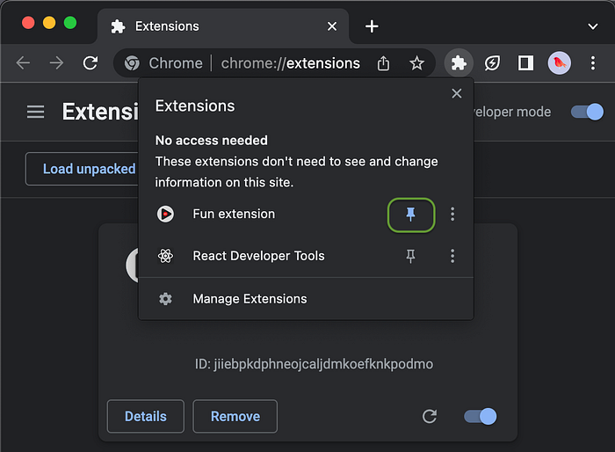Click the Extensions puzzle icon in toolbar
615x452 pixels.
pos(457,62)
